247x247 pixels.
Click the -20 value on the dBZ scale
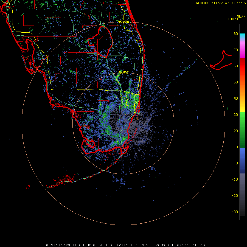(x=235, y=196)
